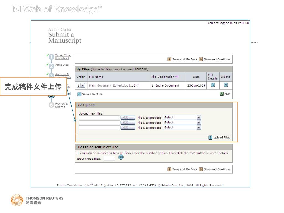Click top Save and Go Back text

(x=184, y=59)
